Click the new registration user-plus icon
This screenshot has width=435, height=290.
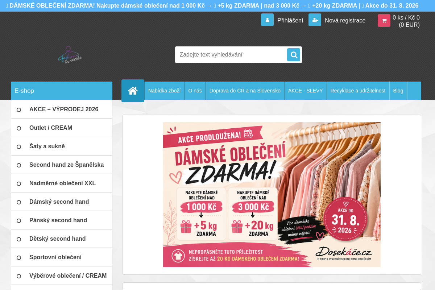click(x=315, y=20)
